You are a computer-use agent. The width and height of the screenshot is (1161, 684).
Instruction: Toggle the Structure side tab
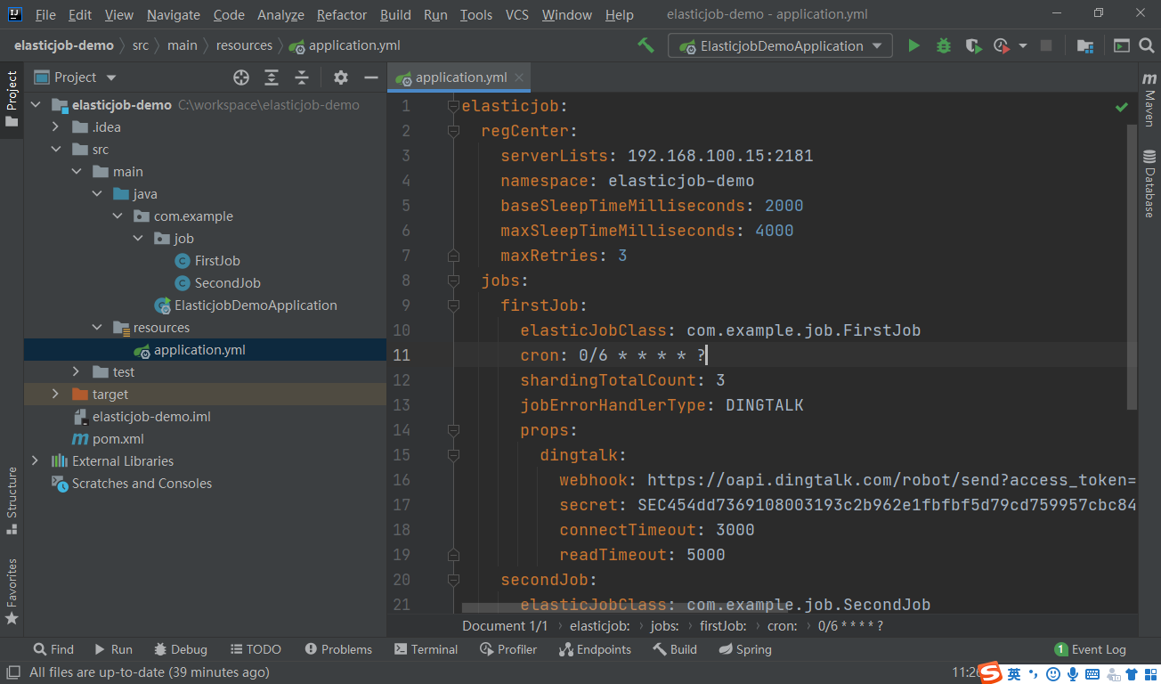coord(12,500)
